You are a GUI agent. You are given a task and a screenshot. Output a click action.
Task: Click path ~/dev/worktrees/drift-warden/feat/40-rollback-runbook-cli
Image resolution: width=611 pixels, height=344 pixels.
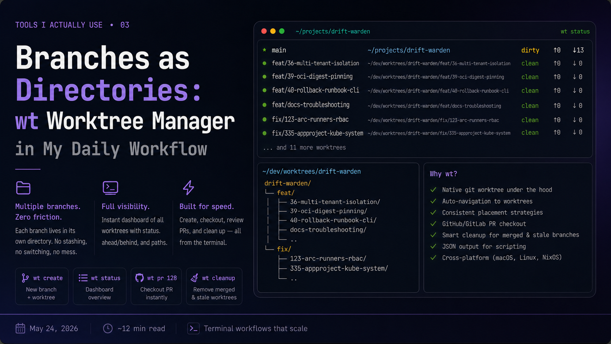438,91
